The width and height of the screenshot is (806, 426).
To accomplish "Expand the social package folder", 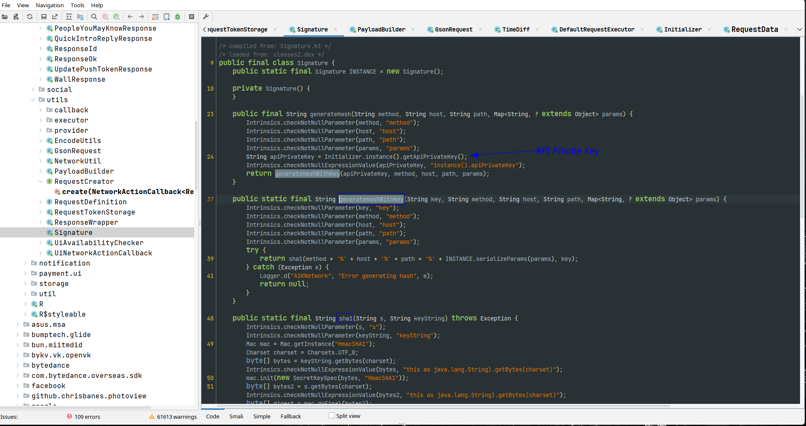I will (x=33, y=89).
